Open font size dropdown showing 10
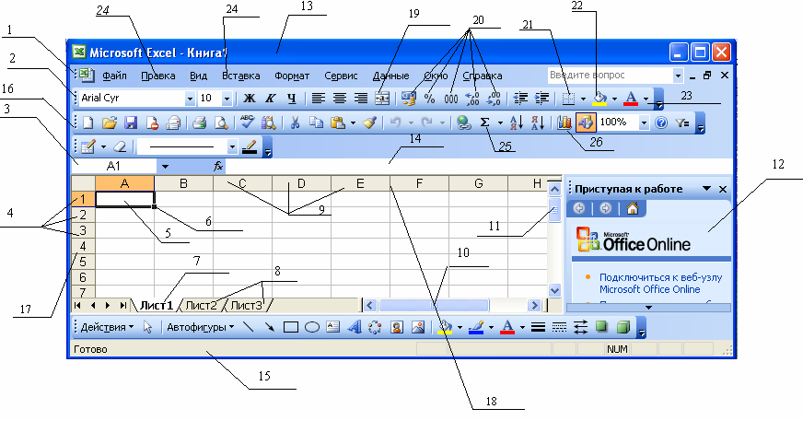The image size is (803, 444). pyautogui.click(x=227, y=98)
